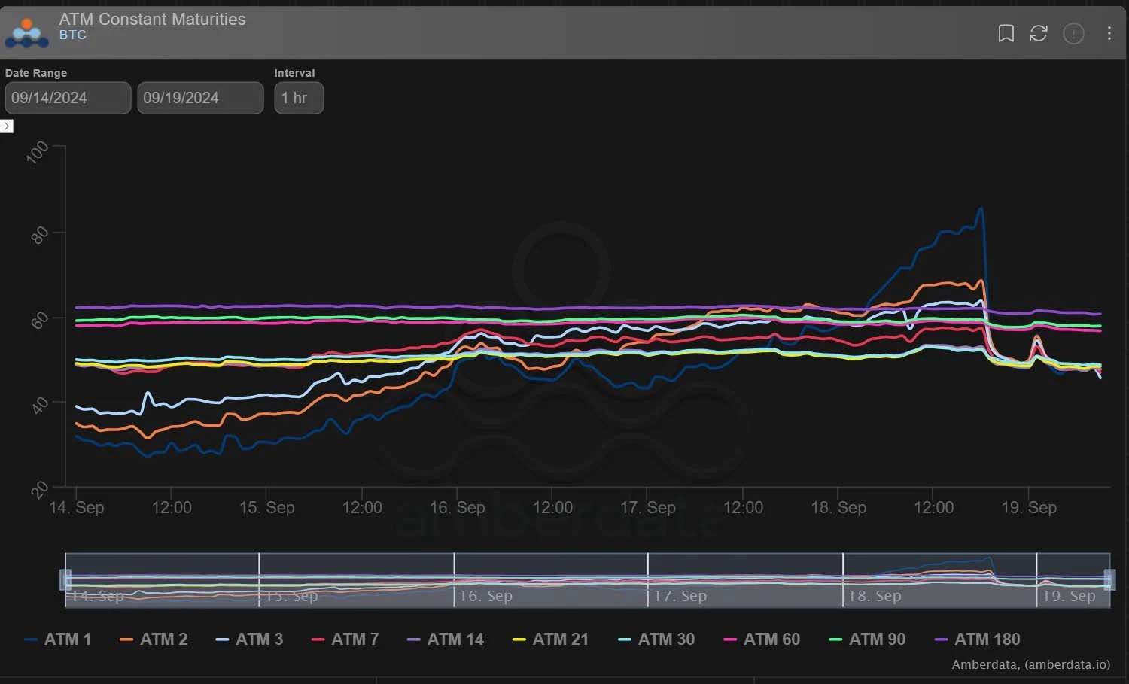Click the Interval label
The width and height of the screenshot is (1129, 684).
[x=294, y=73]
